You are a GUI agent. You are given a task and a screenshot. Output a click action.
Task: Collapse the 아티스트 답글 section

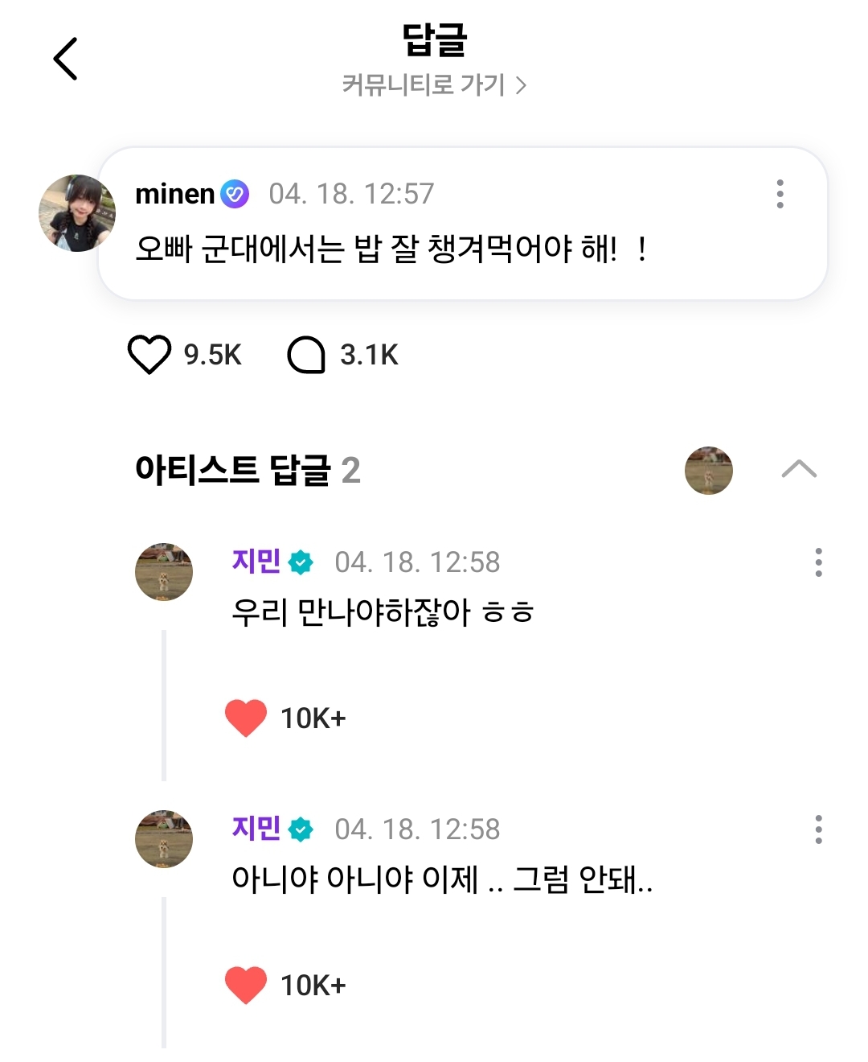[799, 470]
